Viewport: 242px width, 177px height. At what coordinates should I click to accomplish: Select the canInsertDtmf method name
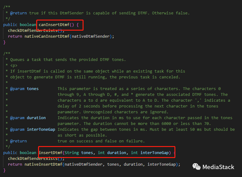54,24
